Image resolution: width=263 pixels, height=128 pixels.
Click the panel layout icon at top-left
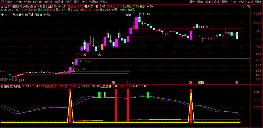[x=3, y=2]
